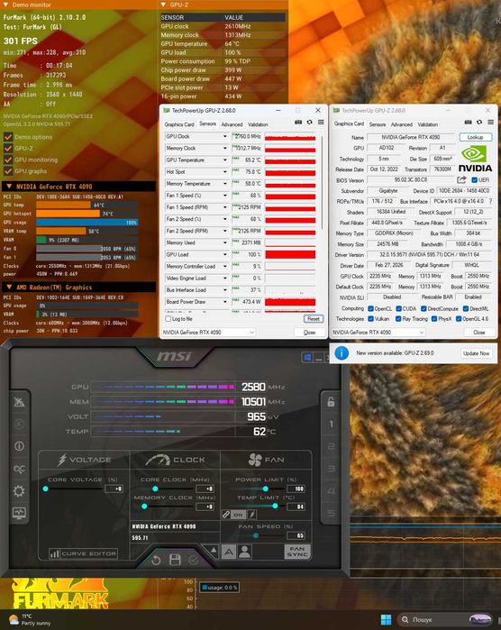Viewport: 501px width, 630px height.
Task: Open hamburger menu in GPU-Z Sensors window
Action: [321, 123]
